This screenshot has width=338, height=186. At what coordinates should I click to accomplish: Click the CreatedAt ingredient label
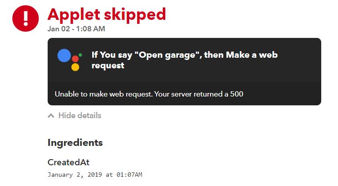point(68,162)
